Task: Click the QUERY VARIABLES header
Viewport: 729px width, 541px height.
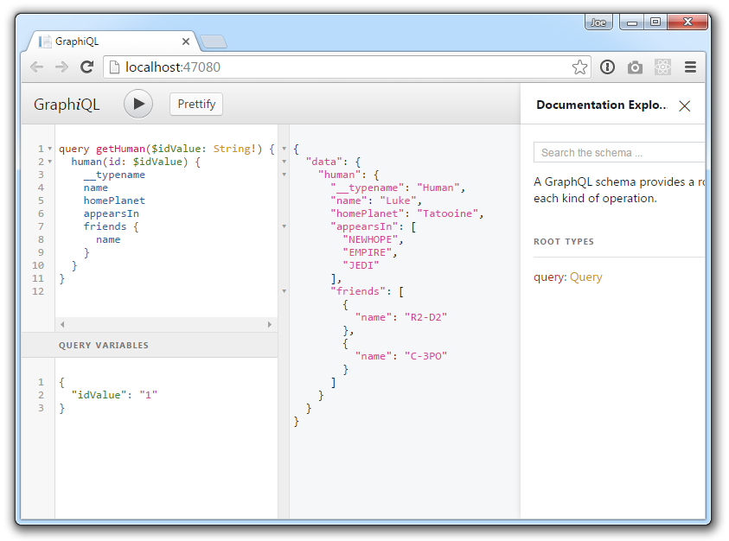Action: point(103,346)
